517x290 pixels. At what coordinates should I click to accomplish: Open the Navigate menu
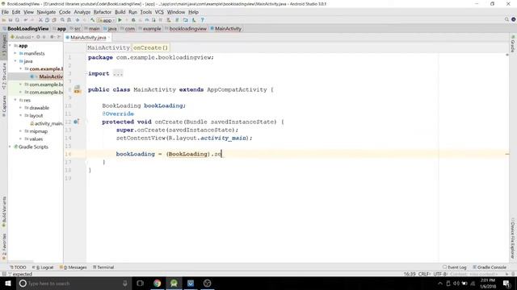click(x=46, y=12)
